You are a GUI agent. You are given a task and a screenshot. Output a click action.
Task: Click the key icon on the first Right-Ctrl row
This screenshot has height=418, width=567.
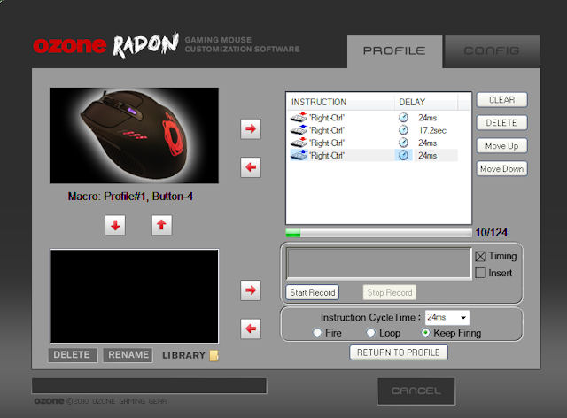[299, 118]
